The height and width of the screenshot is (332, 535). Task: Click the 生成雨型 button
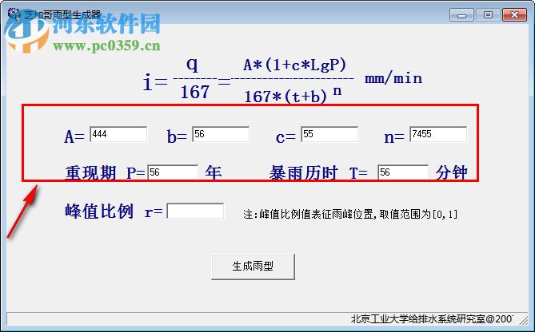(x=253, y=267)
